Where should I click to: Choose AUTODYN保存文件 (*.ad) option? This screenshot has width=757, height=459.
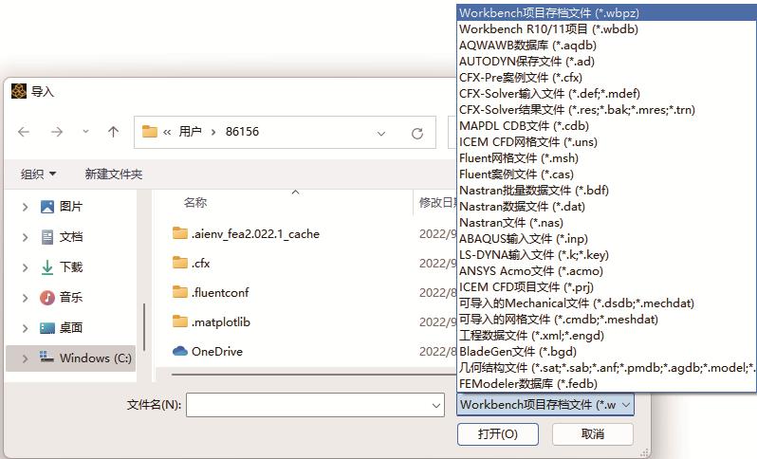coord(606,62)
